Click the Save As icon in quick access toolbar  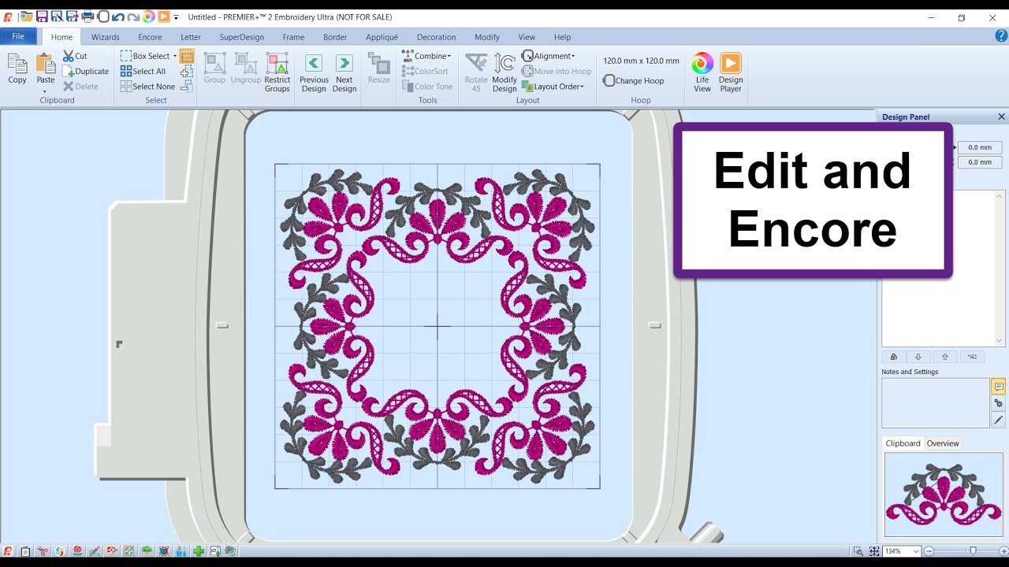pos(57,17)
